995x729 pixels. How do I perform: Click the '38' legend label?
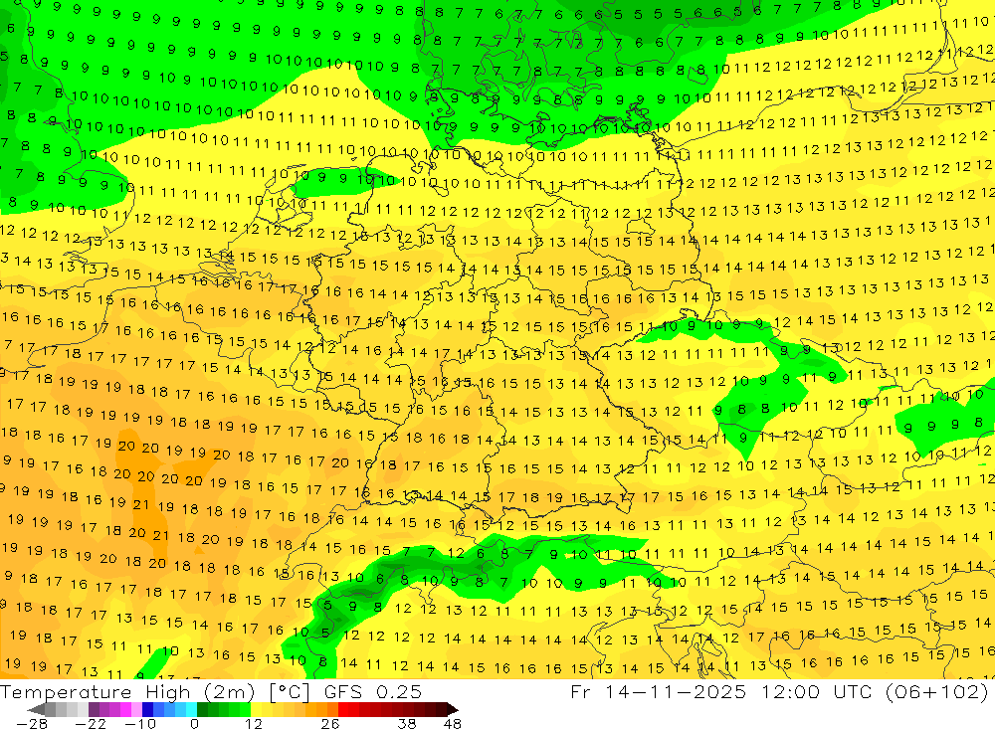(x=407, y=723)
